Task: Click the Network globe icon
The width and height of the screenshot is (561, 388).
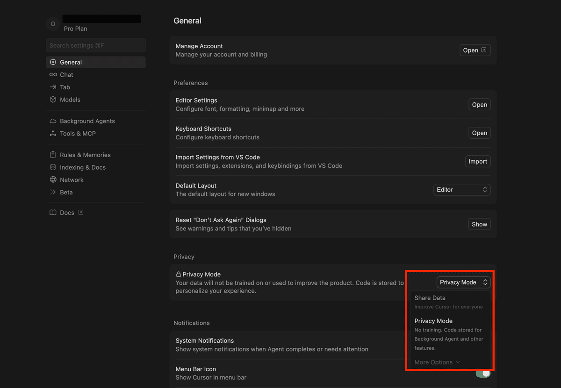Action: click(x=53, y=180)
